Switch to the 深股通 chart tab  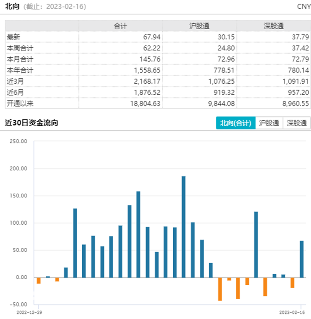point(297,123)
